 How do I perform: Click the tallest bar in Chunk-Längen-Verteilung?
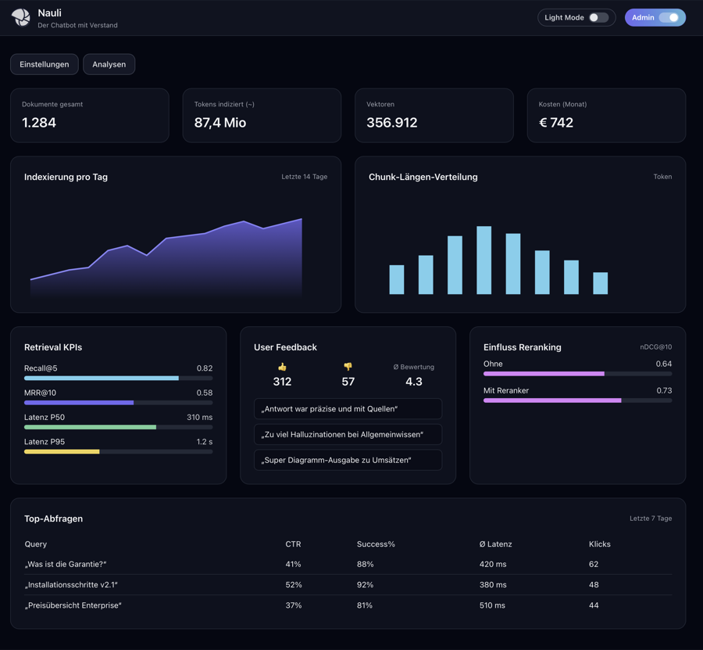(x=485, y=258)
